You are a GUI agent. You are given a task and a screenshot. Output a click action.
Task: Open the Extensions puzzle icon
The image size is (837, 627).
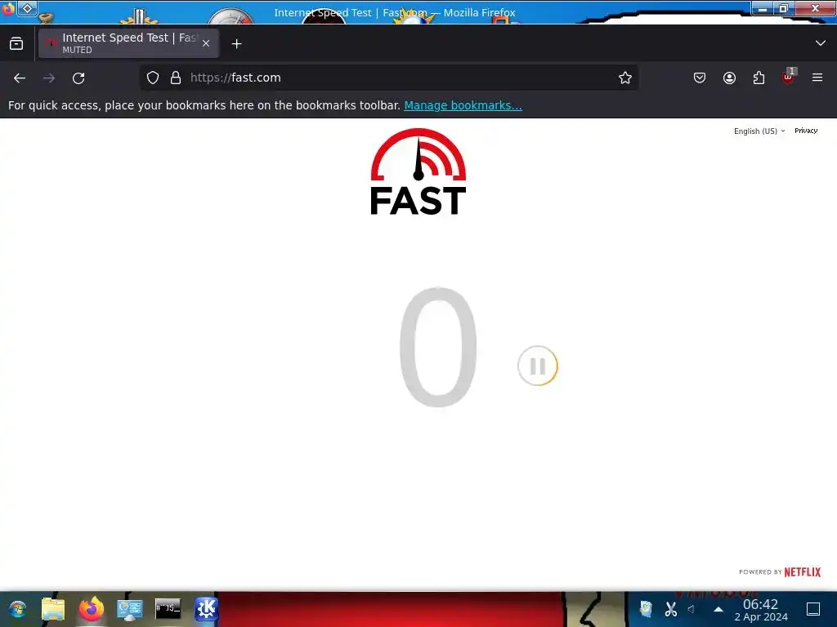click(759, 78)
